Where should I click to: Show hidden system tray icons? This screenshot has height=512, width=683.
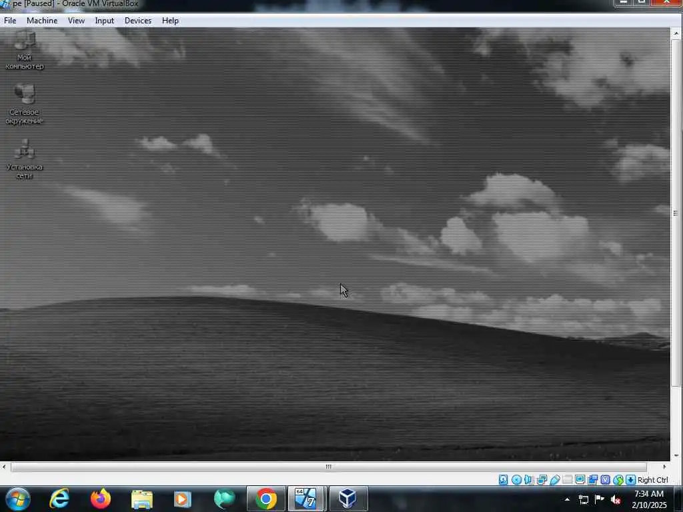coord(567,499)
